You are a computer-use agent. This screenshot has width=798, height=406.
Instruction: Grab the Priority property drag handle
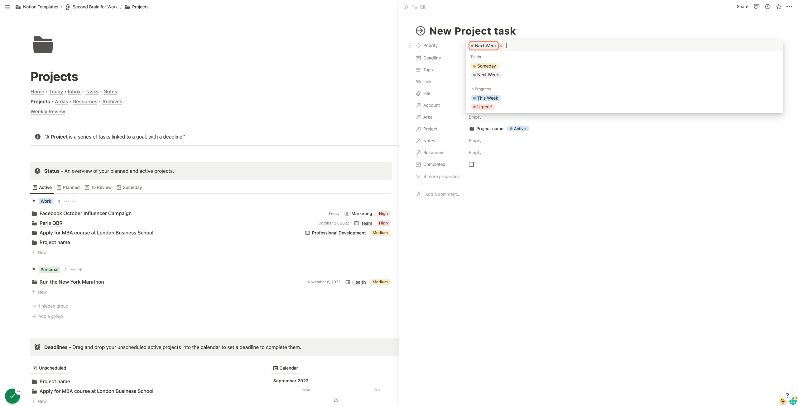point(410,45)
